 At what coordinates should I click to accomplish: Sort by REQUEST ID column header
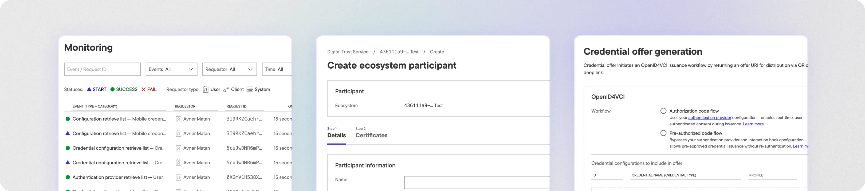[236, 106]
